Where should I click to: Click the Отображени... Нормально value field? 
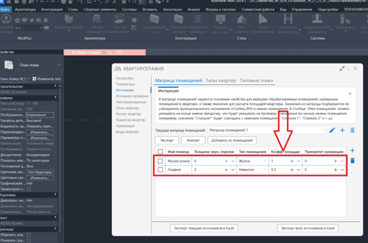point(40,115)
